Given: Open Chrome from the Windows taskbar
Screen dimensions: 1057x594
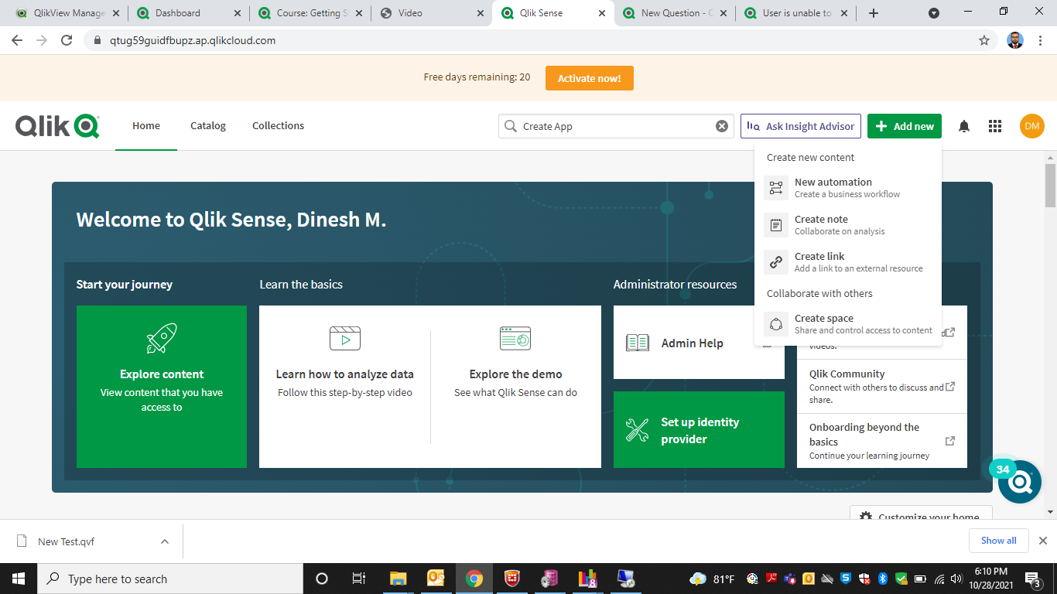Looking at the screenshot, I should (x=474, y=579).
